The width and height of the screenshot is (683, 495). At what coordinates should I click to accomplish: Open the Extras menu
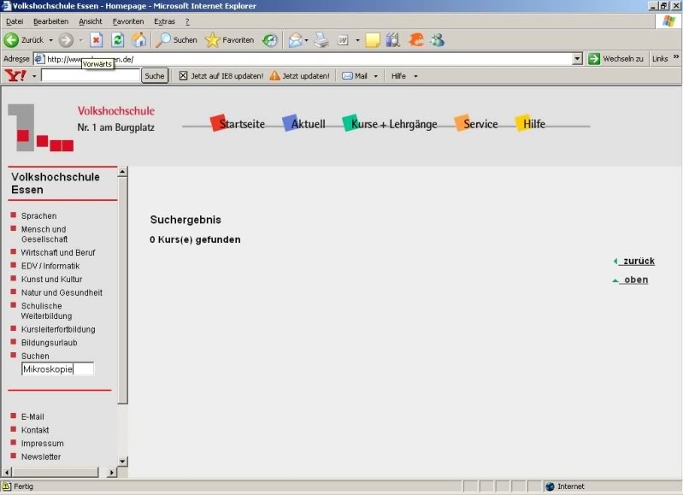164,21
